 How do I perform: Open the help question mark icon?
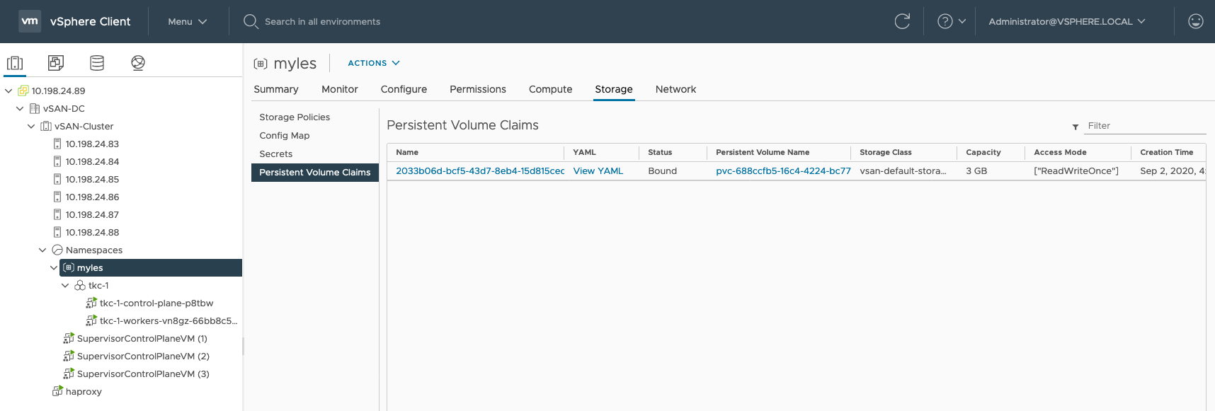point(945,21)
